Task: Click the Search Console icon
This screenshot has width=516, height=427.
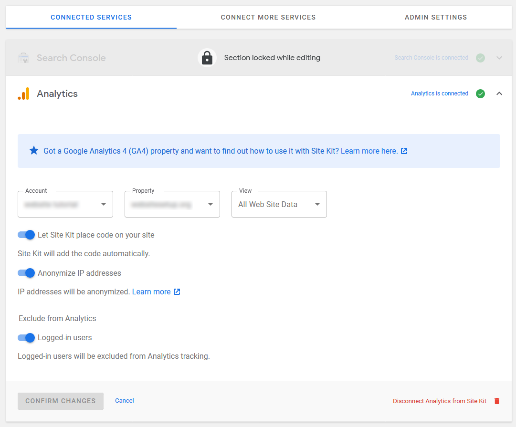Action: tap(23, 58)
